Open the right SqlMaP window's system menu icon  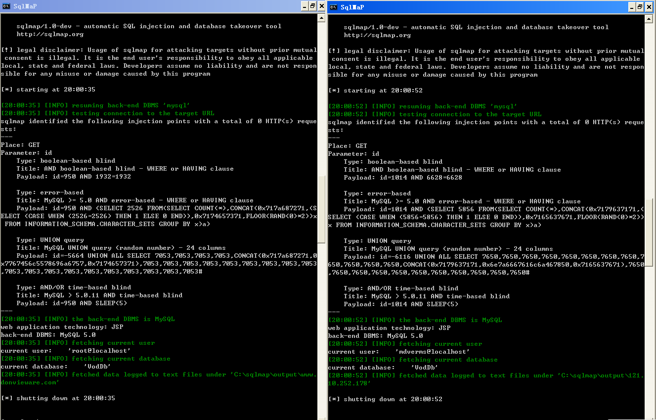point(334,7)
